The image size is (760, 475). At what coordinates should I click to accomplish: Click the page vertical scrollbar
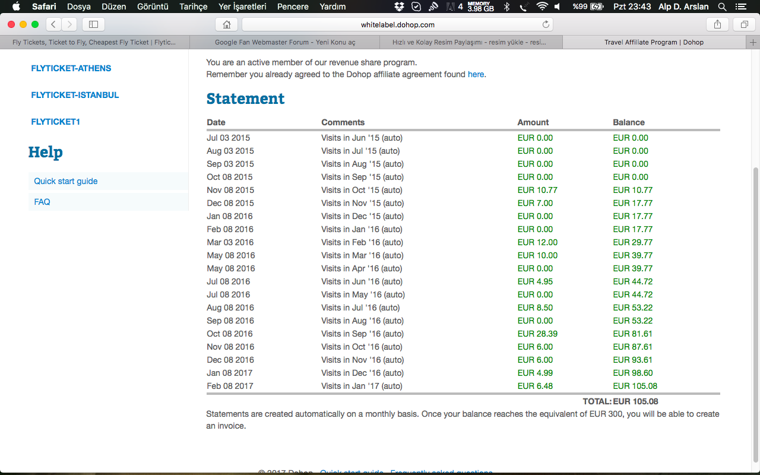click(x=755, y=315)
